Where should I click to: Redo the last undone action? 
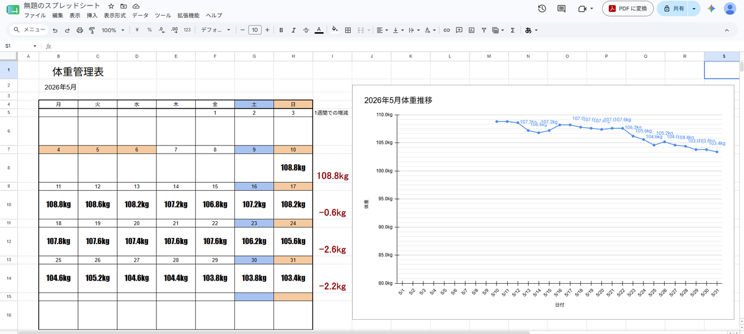[x=67, y=30]
